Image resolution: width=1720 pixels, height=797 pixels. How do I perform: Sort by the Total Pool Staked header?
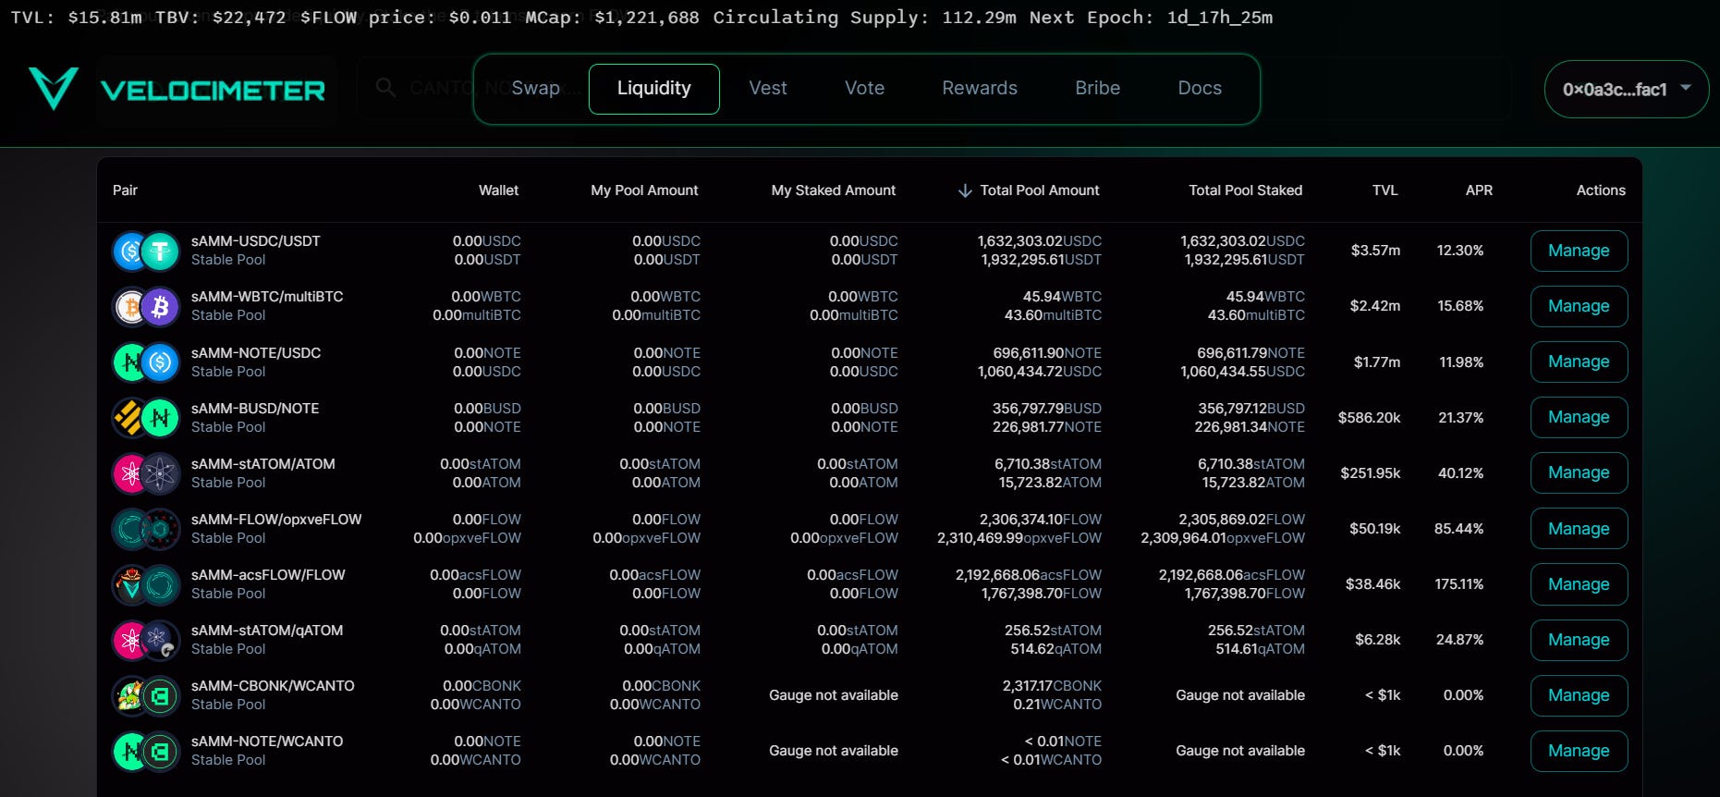click(1246, 190)
